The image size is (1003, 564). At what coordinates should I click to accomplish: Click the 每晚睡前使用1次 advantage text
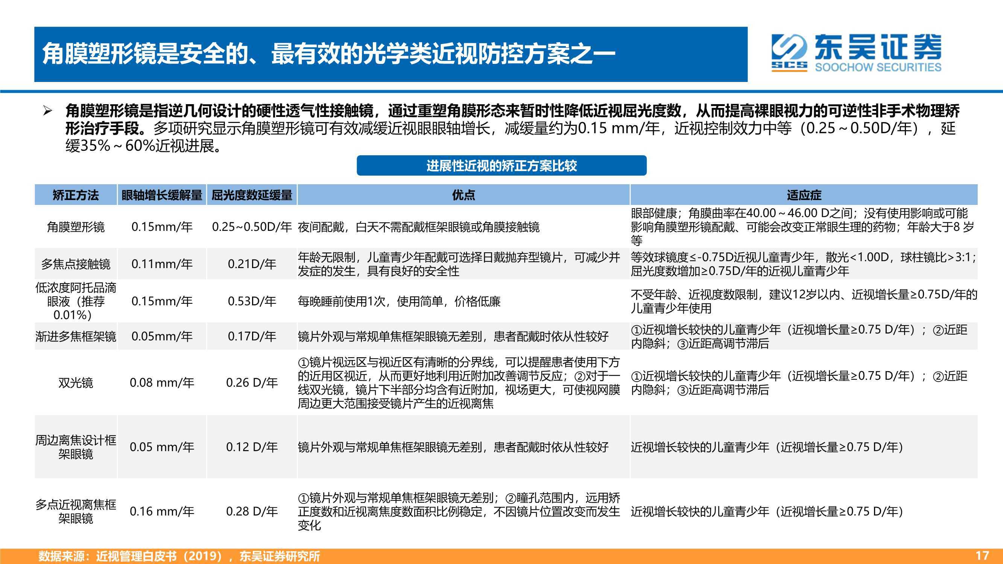click(399, 301)
